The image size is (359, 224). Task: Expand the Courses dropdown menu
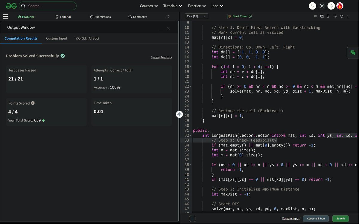coord(149,6)
